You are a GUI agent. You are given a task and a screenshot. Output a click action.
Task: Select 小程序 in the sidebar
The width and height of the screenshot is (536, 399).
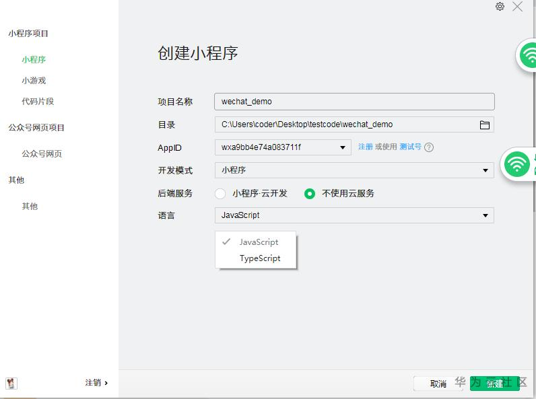pos(34,59)
